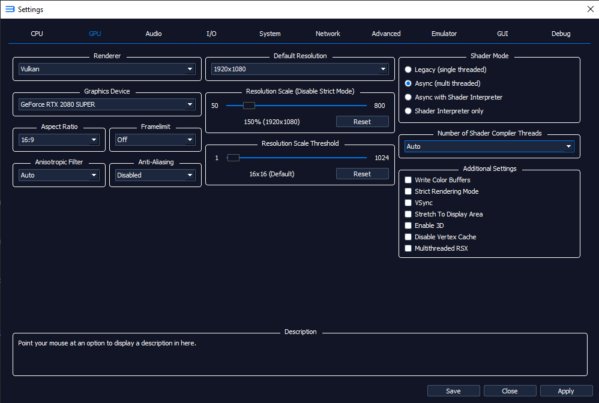This screenshot has height=403, width=599.
Task: Open the Anisotropic Filter dropdown
Action: point(59,175)
